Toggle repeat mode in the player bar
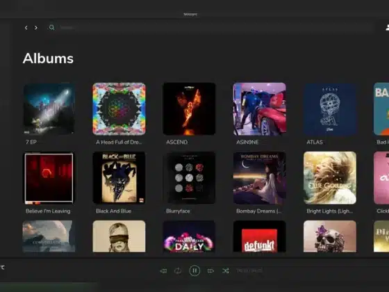Image resolution: width=389 pixels, height=292 pixels. point(178,270)
